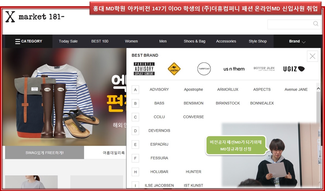Open the Shoes & Bag menu
Screen dimensions: 325x191
(x=195, y=41)
